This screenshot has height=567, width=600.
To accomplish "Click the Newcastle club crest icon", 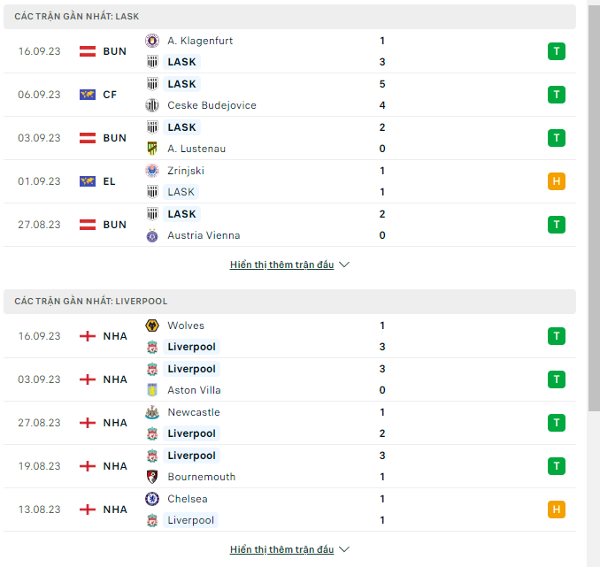I will click(152, 412).
